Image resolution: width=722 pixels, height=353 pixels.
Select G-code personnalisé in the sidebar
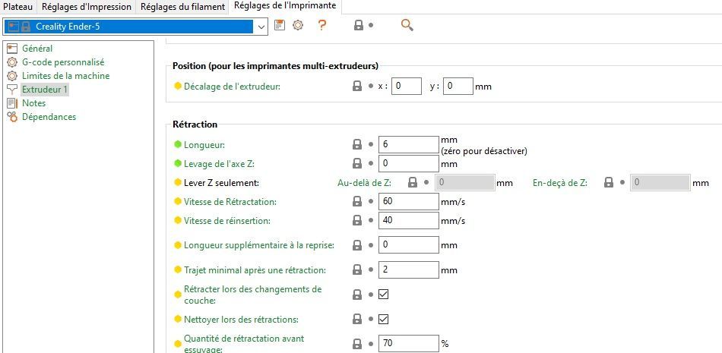click(x=63, y=62)
